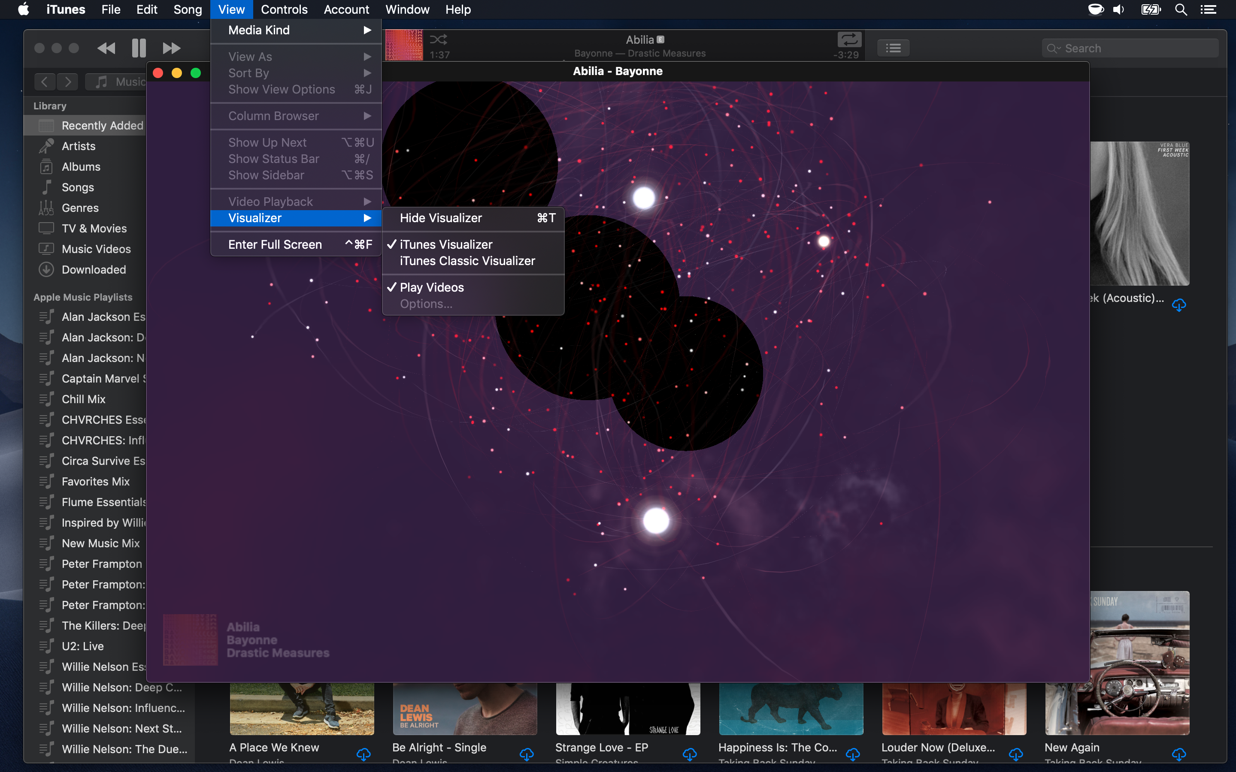This screenshot has height=772, width=1236.
Task: Click the shuffle icon in transport bar
Action: 439,39
